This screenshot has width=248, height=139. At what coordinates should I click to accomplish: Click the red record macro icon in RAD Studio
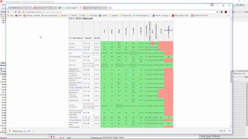coord(52,137)
